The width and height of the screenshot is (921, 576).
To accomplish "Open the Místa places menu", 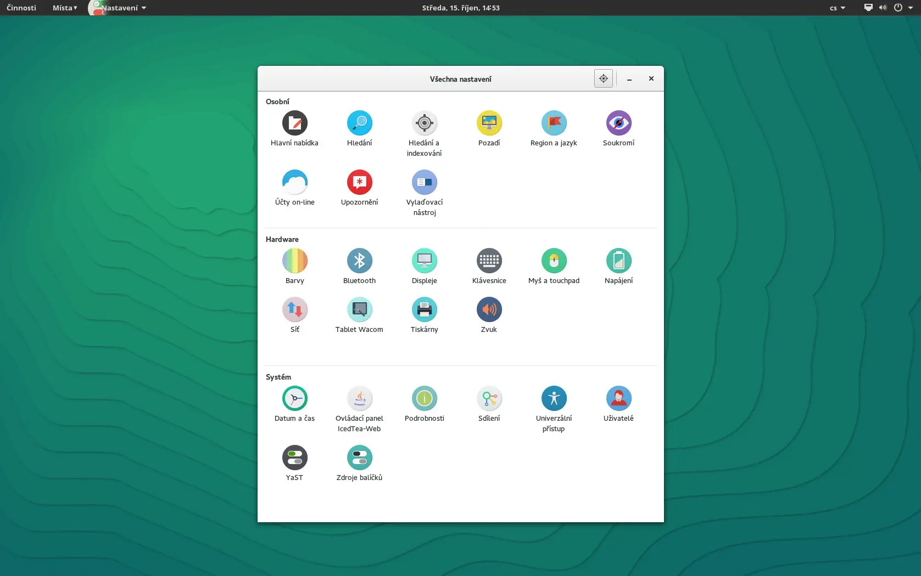I will pos(65,8).
